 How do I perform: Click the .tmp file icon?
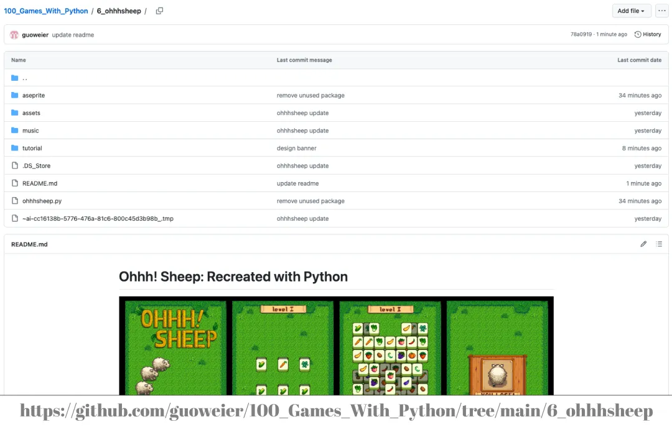pyautogui.click(x=14, y=218)
